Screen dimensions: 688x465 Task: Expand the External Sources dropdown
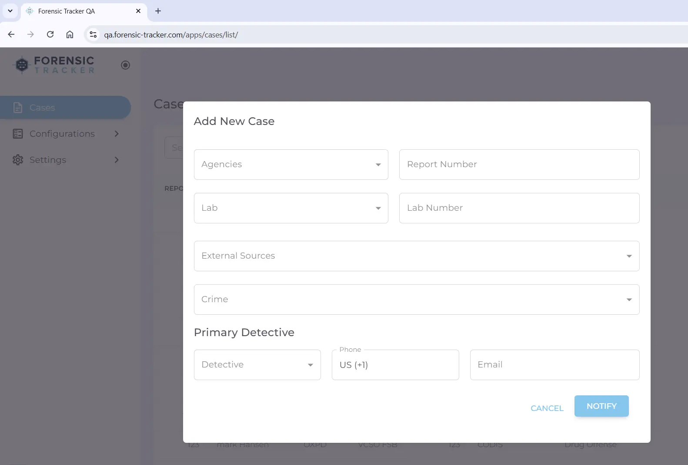(x=417, y=256)
